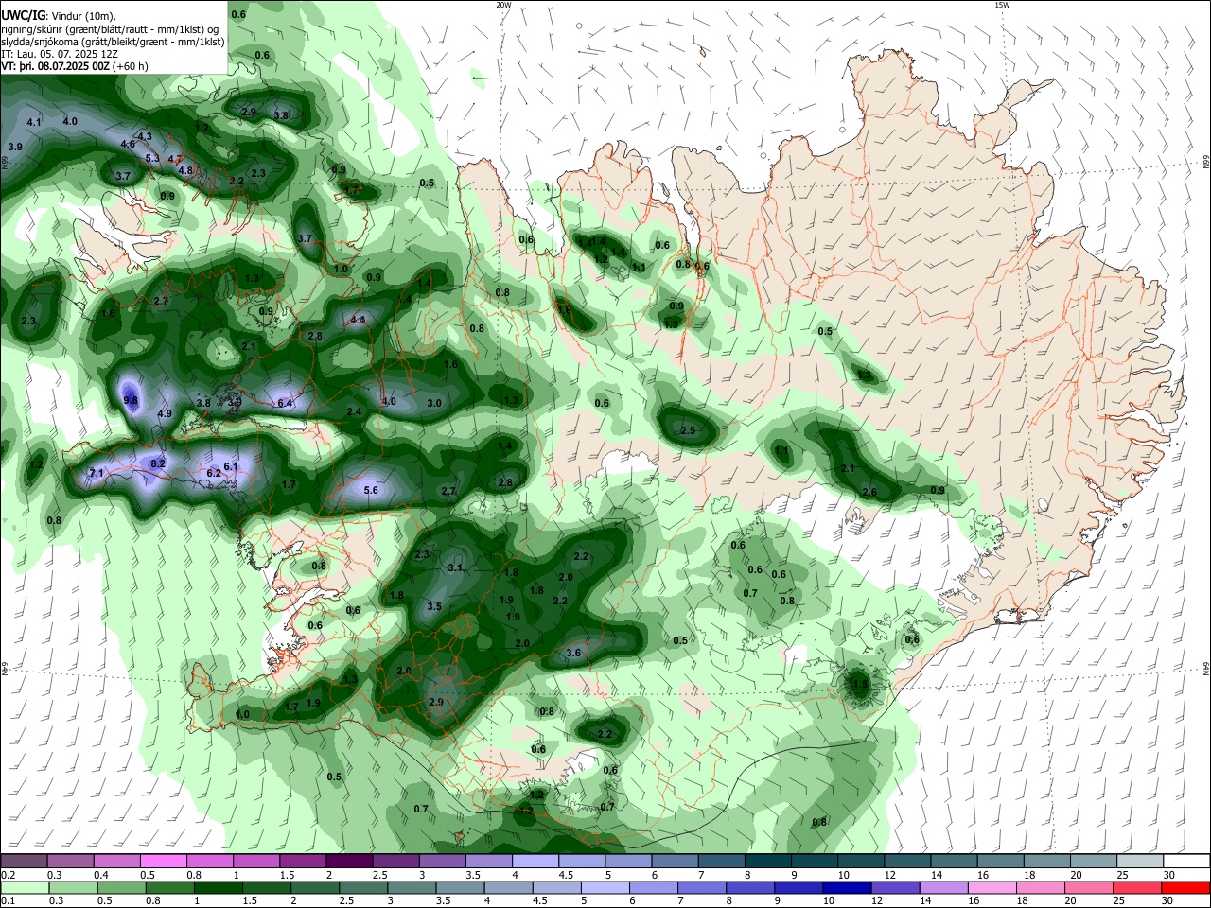
Task: Click the 0.1 label in the lower legend
Action: [8, 901]
